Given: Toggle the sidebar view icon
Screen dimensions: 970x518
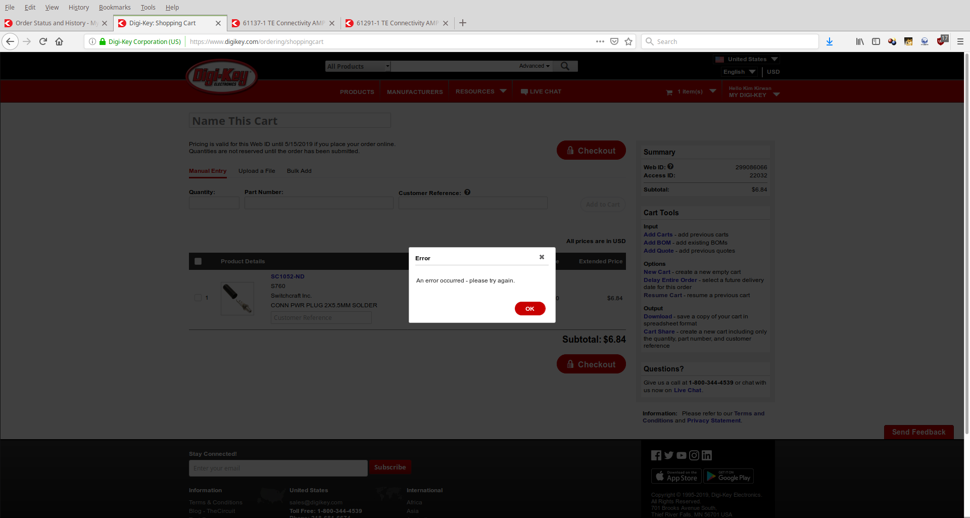Looking at the screenshot, I should [876, 41].
